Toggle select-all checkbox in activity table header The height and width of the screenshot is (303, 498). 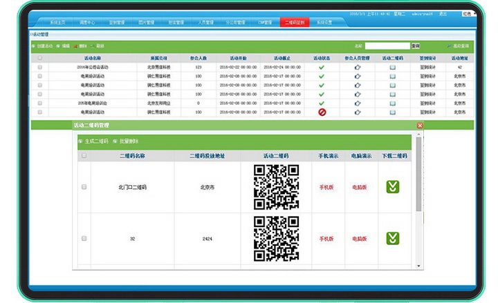(39, 58)
